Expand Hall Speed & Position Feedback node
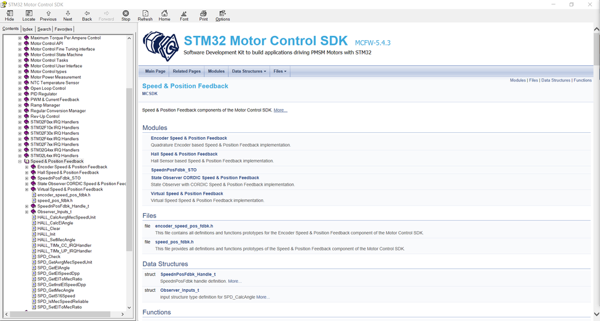600x321 pixels. tap(27, 172)
